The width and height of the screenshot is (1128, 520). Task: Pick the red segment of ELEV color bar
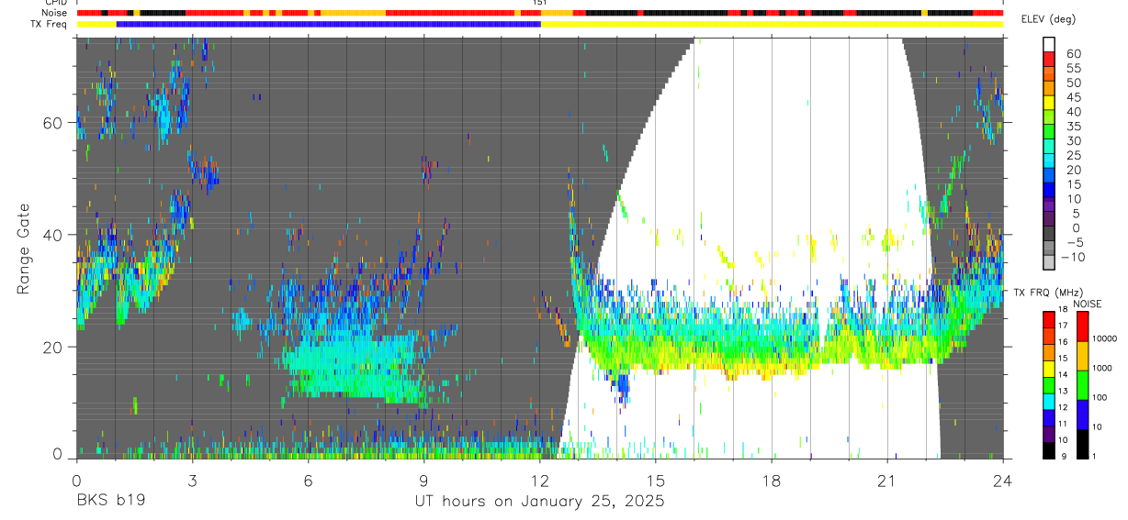pyautogui.click(x=1050, y=59)
